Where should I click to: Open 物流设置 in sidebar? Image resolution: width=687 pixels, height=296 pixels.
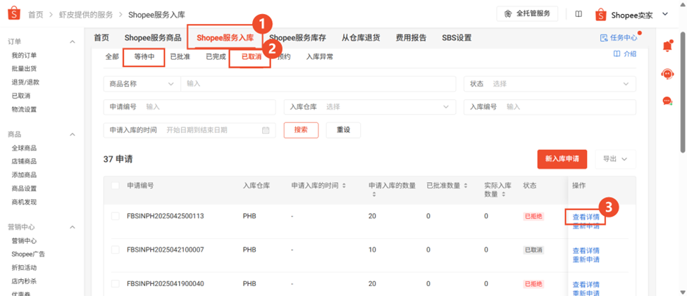pyautogui.click(x=24, y=109)
